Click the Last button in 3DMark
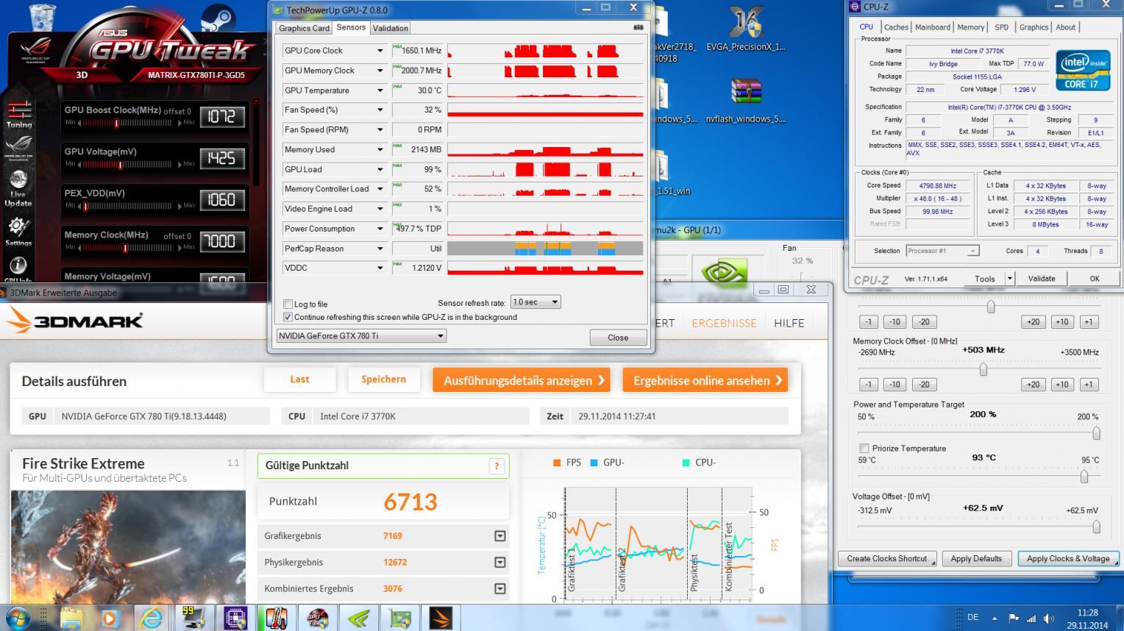The height and width of the screenshot is (631, 1124). [299, 379]
